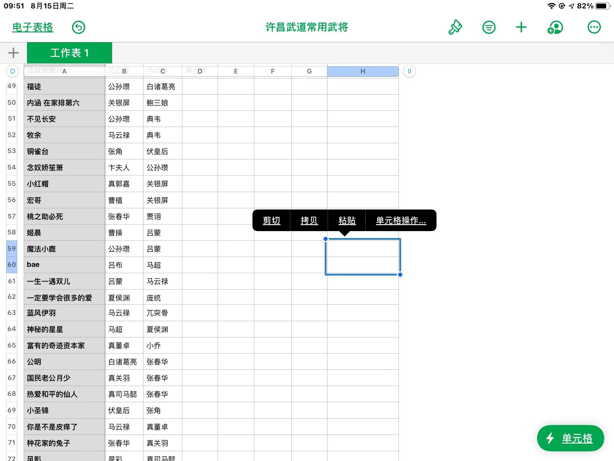Open the organize and filter icon
Screen dimensions: 614x461
[x=489, y=27]
